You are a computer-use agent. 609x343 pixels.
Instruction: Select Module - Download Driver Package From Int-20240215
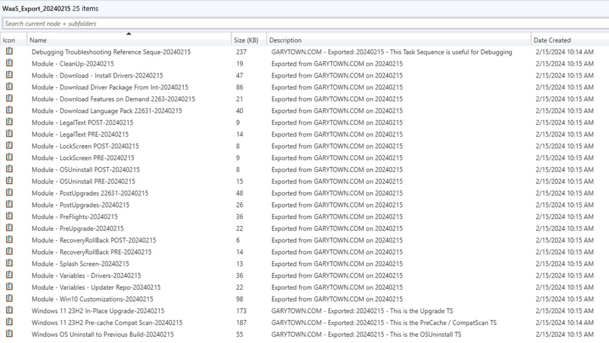point(110,87)
